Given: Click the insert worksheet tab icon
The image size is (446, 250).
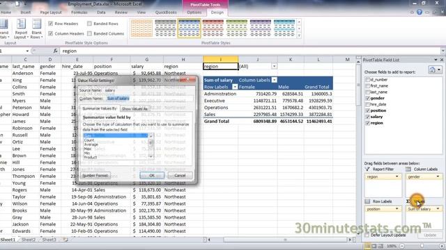Looking at the screenshot, I should pyautogui.click(x=66, y=240).
